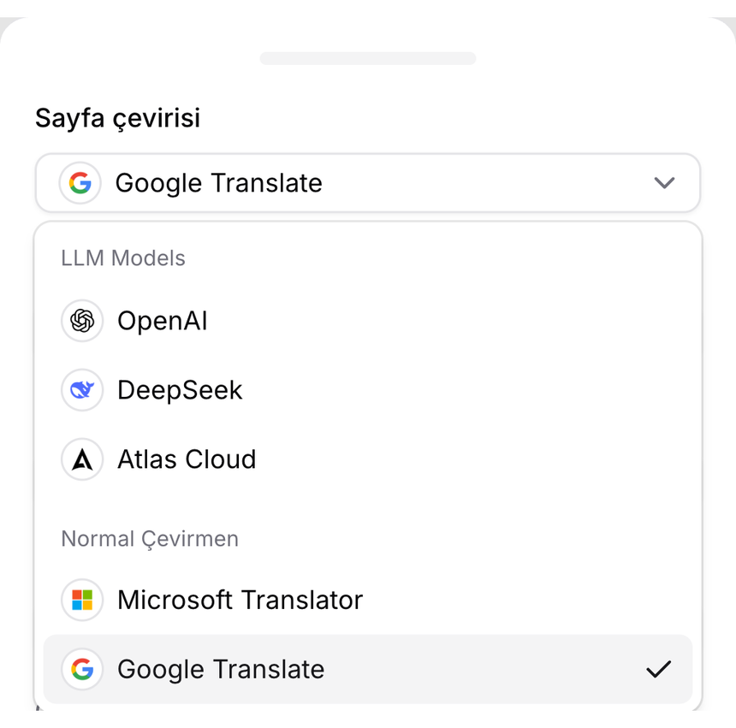Tap the sheet drag handle bar
736x728 pixels.
coord(368,59)
